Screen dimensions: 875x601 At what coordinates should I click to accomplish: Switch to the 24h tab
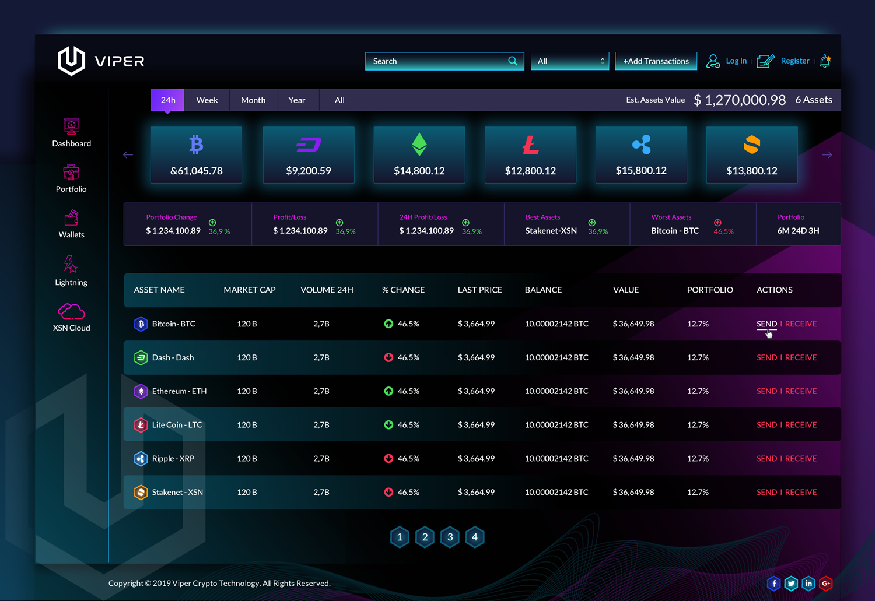[167, 100]
